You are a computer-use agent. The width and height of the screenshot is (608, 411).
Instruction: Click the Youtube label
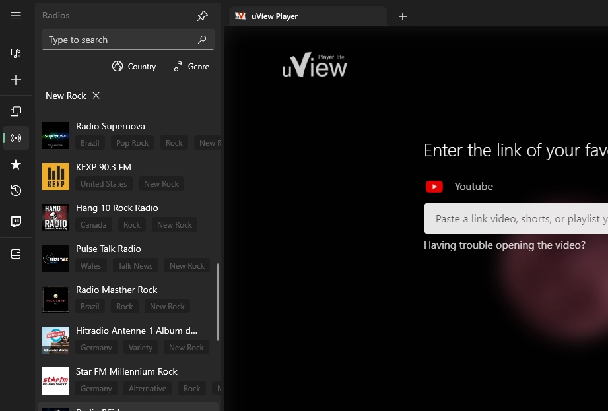pyautogui.click(x=473, y=186)
